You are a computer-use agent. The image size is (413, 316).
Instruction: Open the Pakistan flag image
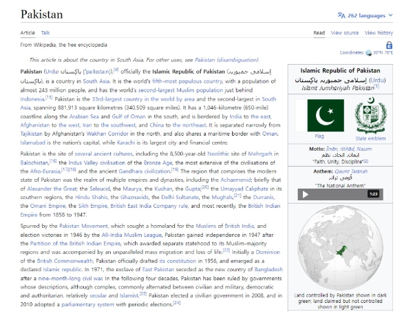319,116
